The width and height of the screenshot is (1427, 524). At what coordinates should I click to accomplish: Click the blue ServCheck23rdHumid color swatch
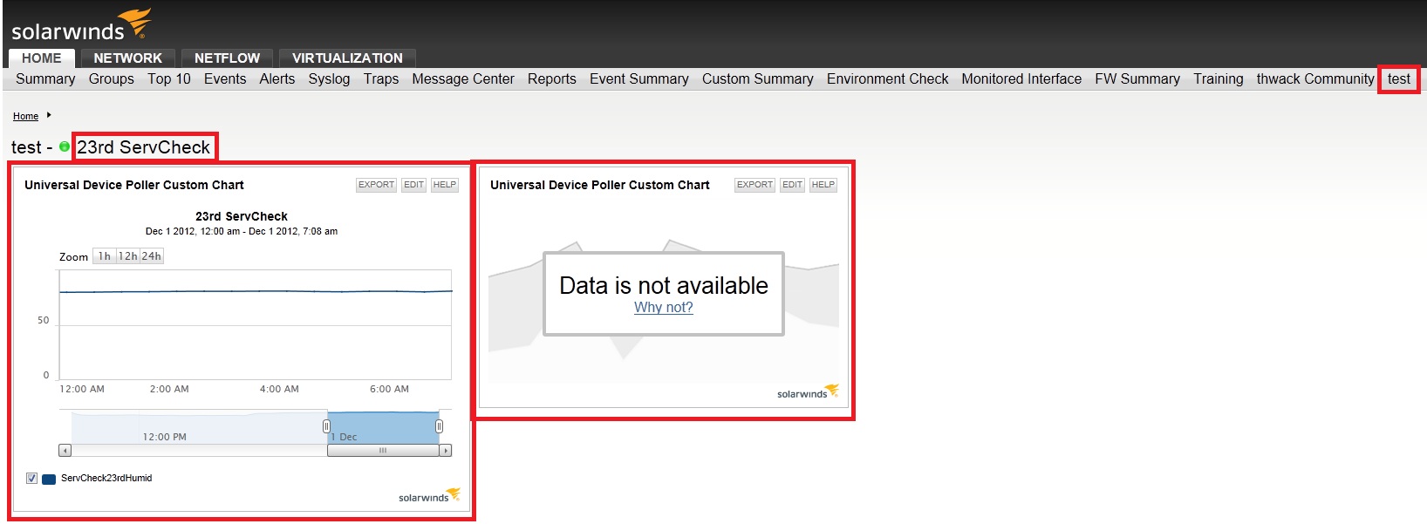[49, 479]
